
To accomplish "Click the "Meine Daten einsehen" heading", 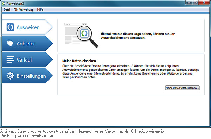I will [79, 61].
